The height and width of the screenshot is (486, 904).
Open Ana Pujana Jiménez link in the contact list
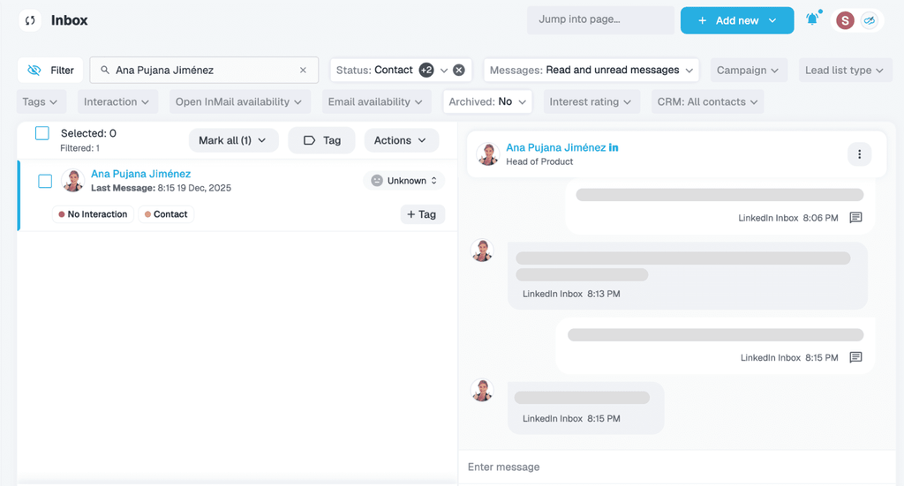[x=140, y=174]
